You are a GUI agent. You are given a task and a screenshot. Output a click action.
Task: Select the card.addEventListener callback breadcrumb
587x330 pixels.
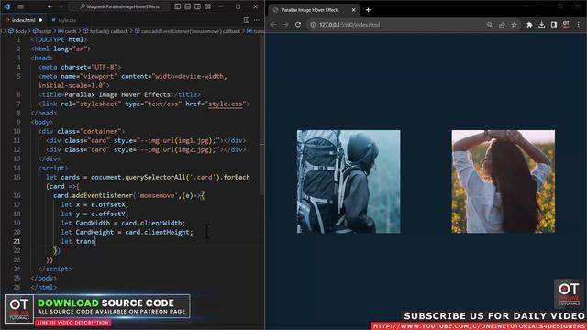pos(187,31)
